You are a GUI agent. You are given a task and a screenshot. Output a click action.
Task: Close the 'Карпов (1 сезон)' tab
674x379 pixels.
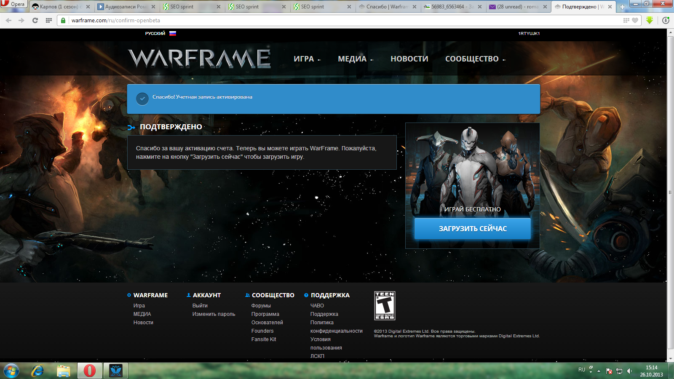pos(88,7)
